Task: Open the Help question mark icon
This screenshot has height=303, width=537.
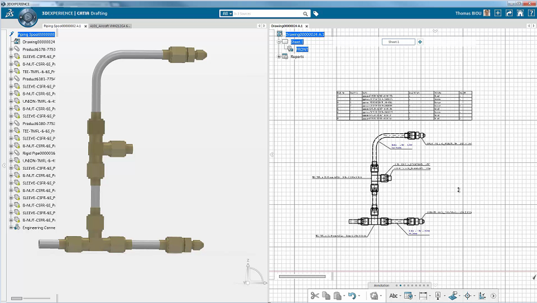Action: click(x=531, y=13)
